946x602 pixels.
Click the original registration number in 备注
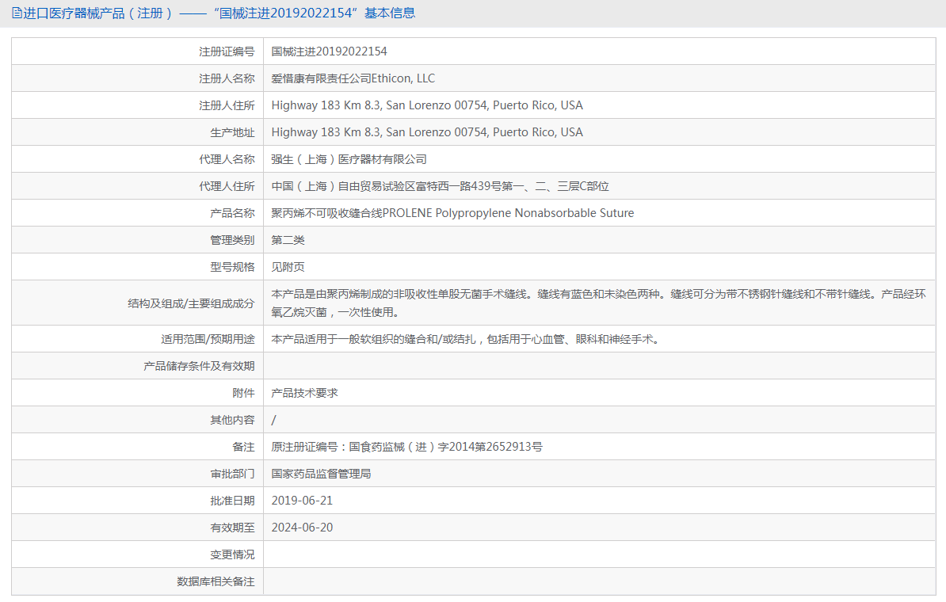pos(406,447)
